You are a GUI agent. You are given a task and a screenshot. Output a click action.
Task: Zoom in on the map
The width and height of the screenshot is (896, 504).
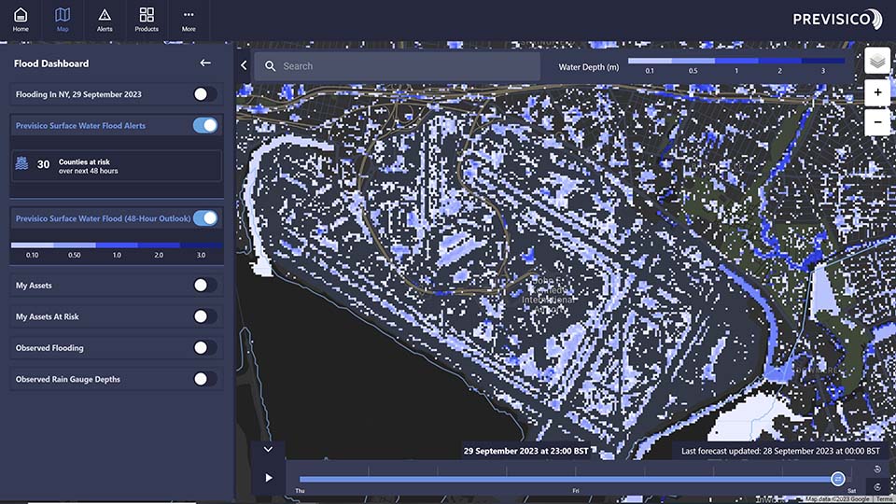click(877, 92)
